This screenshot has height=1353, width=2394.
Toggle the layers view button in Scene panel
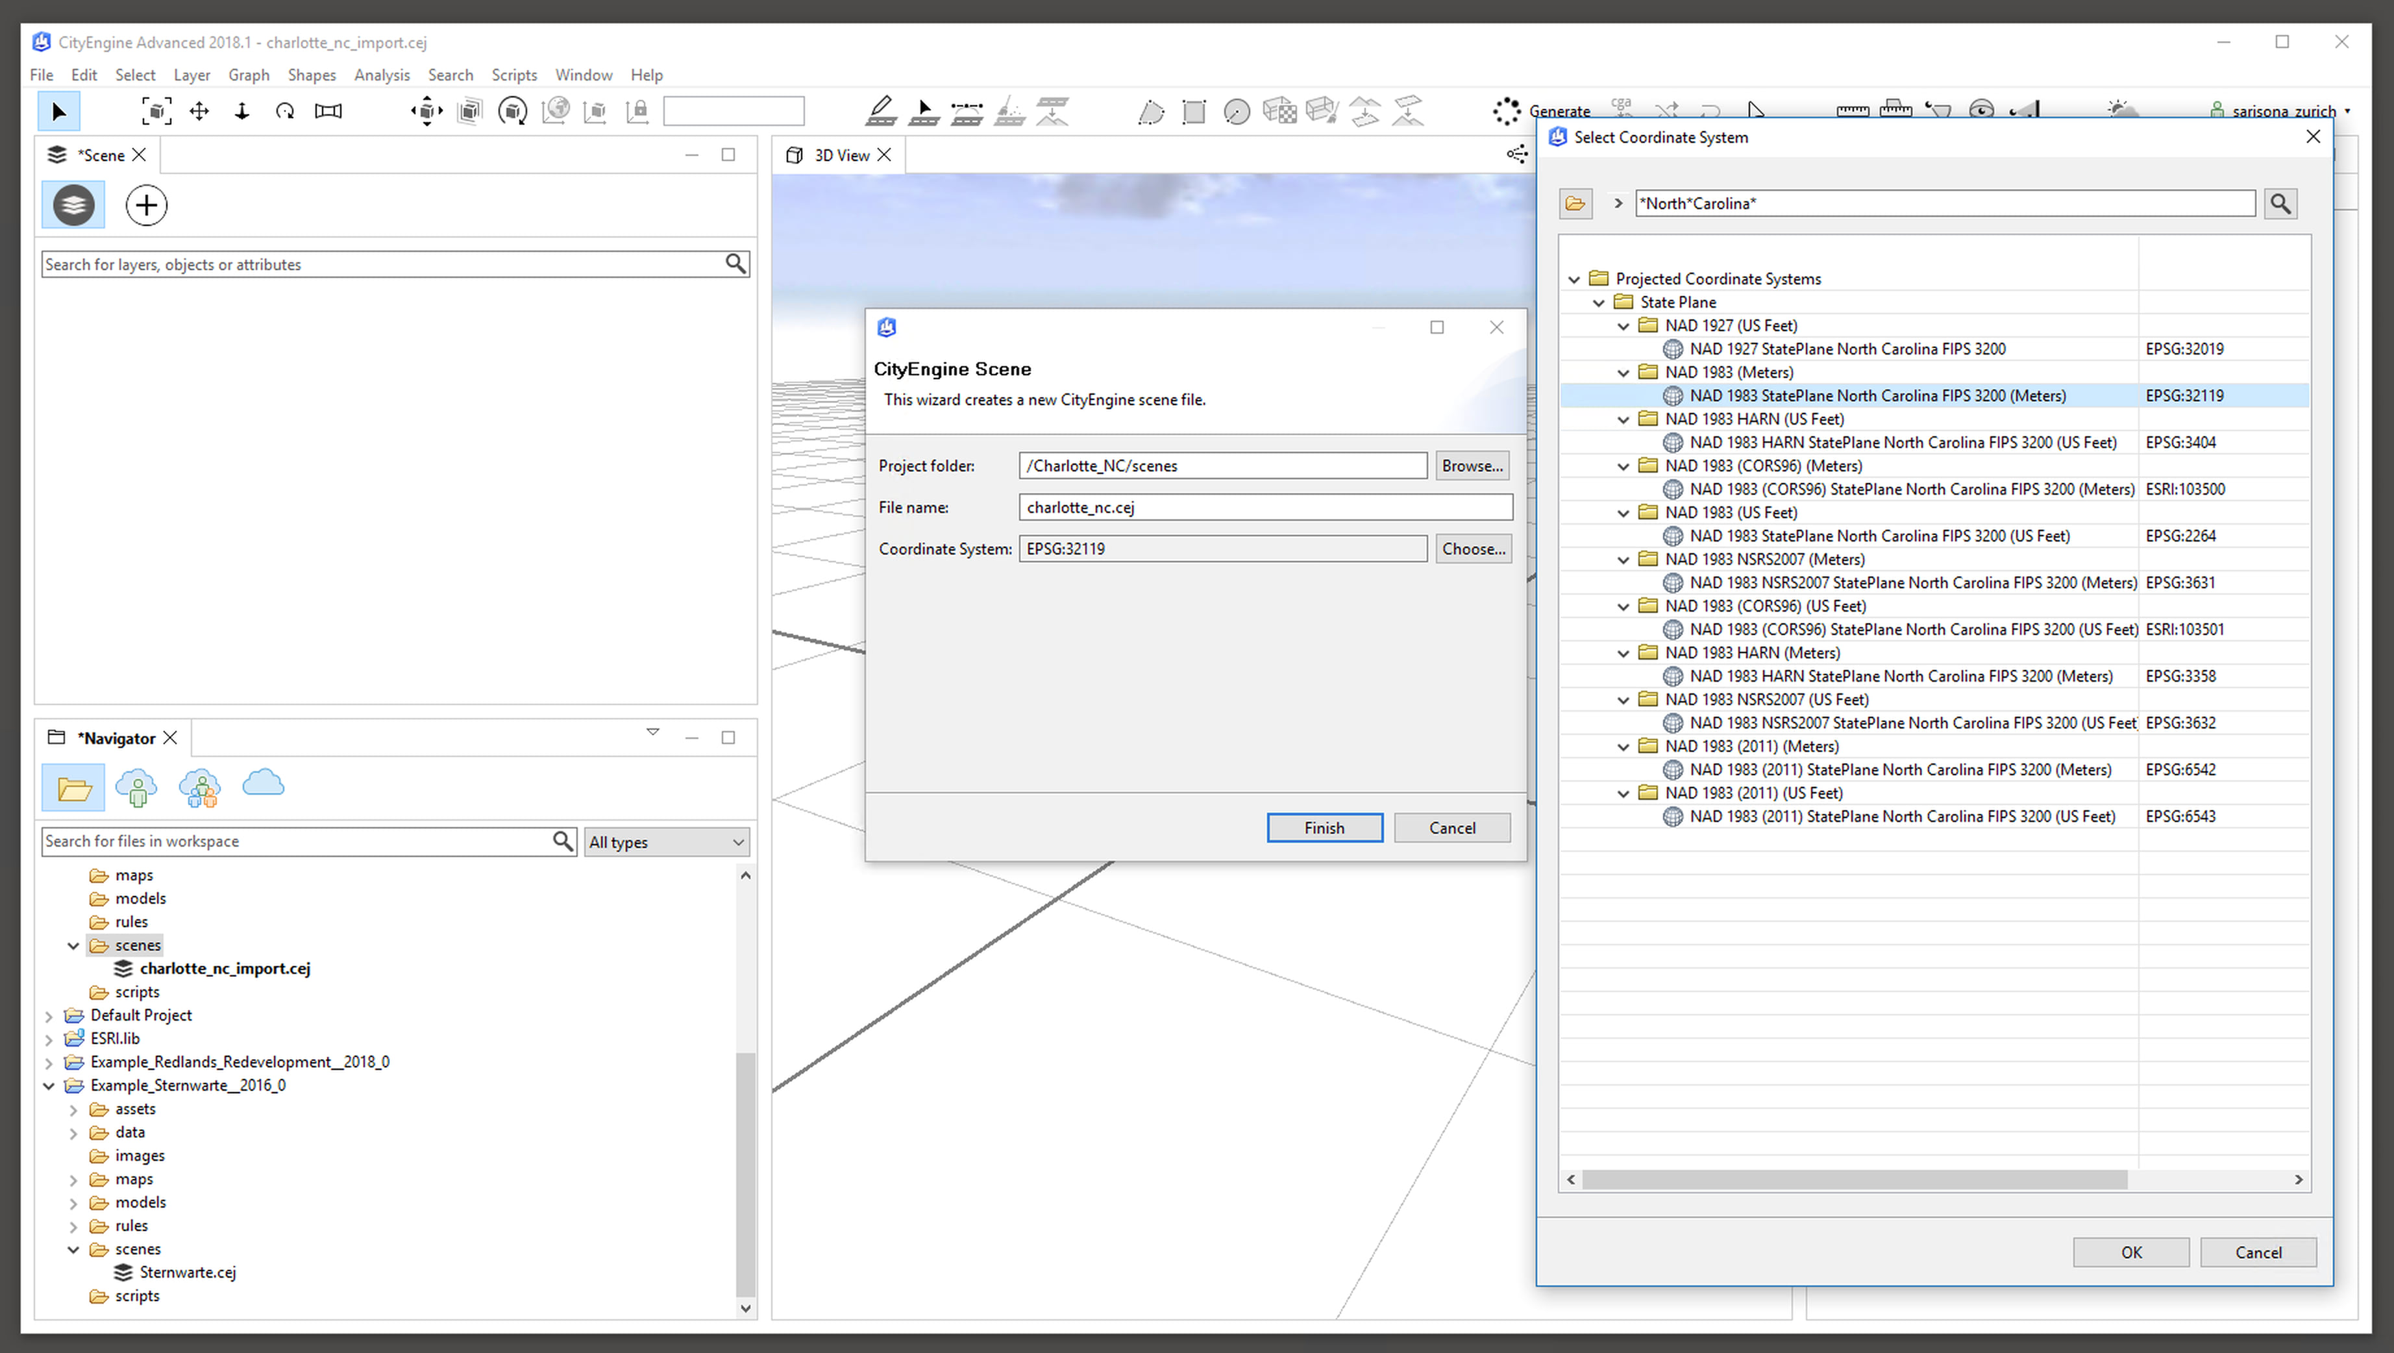(73, 205)
